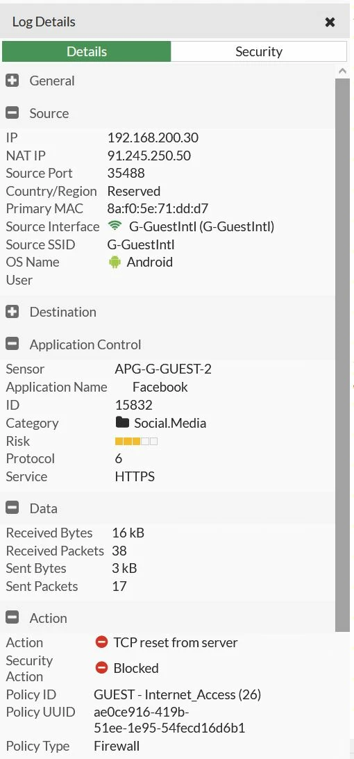Click the vertical scrollbar thumb
Viewport: 354px width, 759px height.
coord(342,355)
